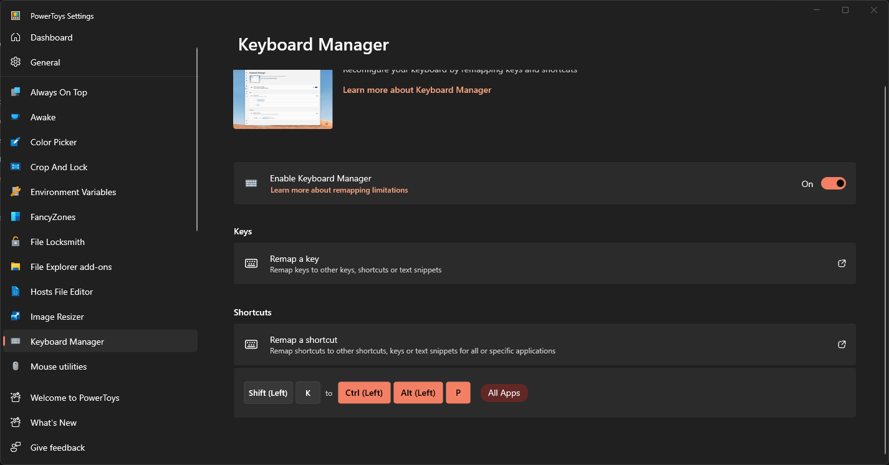Click the Remap a key open-window icon
889x465 pixels.
(842, 264)
